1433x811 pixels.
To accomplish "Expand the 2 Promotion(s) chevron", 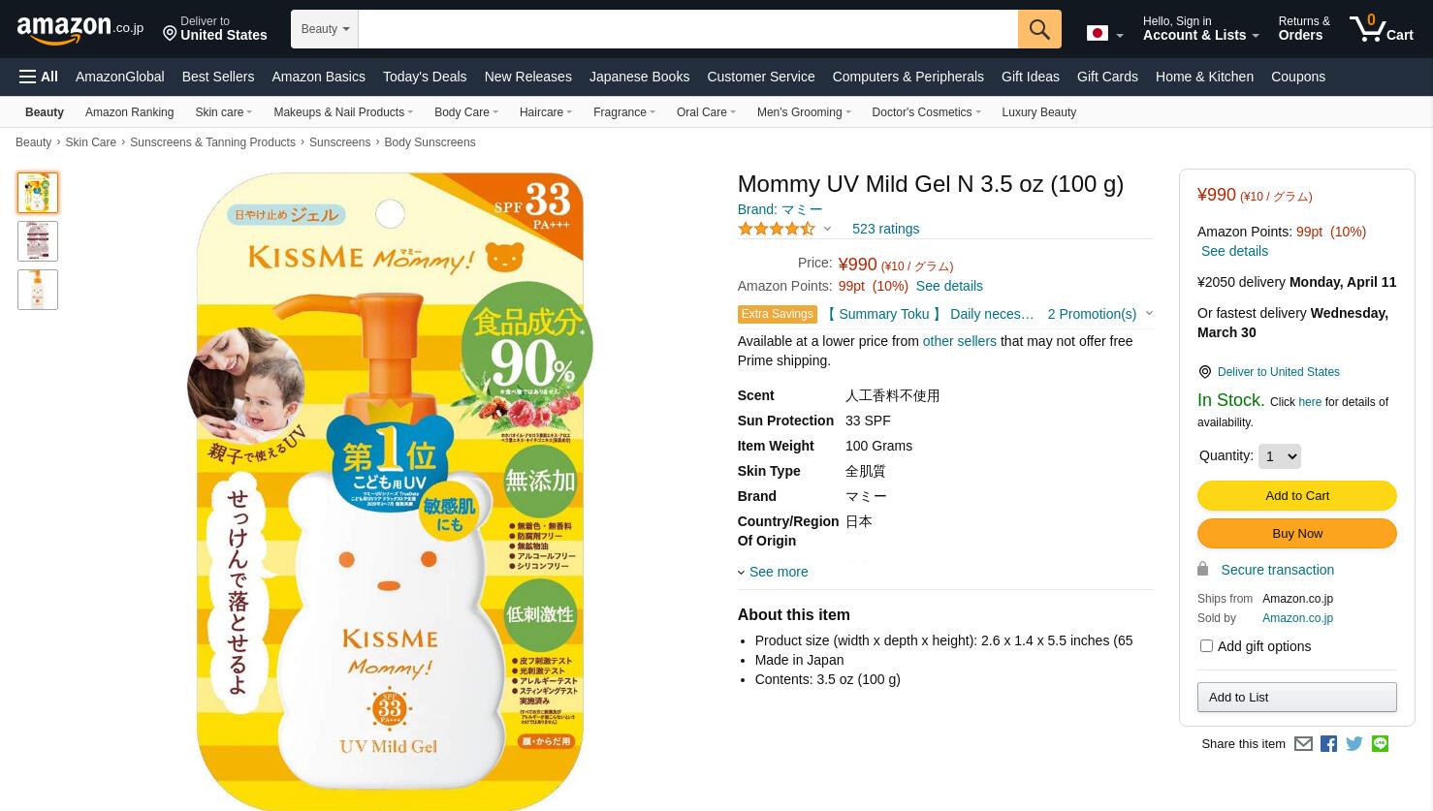I will point(1149,313).
